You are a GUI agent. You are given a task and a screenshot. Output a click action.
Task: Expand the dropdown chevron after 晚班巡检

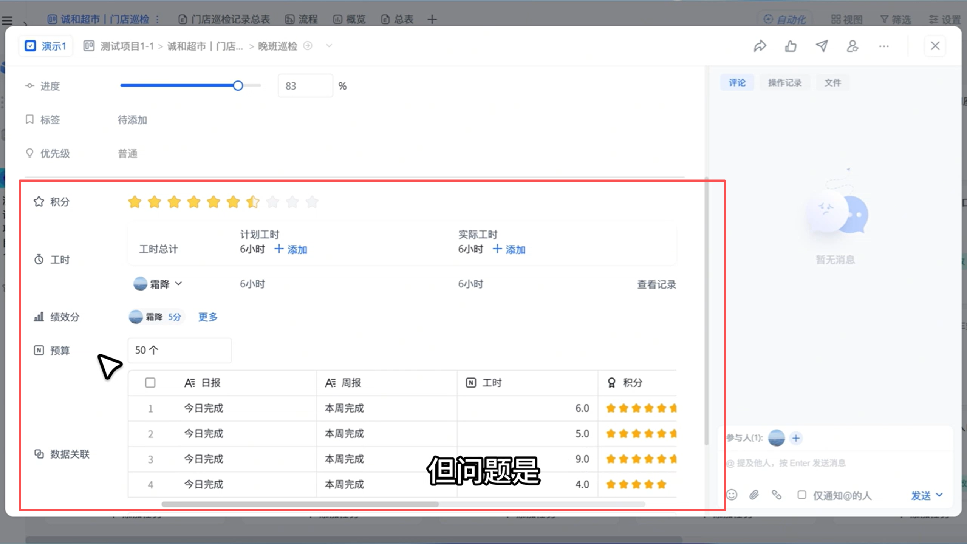[329, 46]
